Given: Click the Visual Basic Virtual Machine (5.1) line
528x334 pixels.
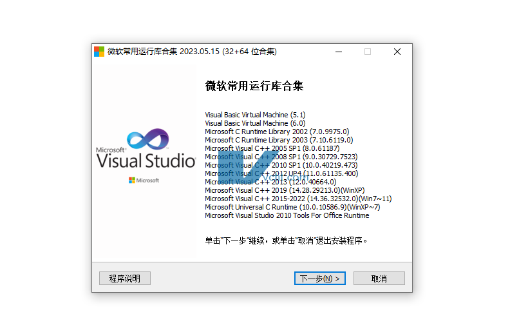Looking at the screenshot, I should [255, 115].
